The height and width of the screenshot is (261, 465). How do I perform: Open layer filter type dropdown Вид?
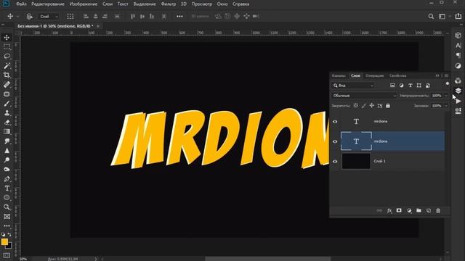point(354,86)
